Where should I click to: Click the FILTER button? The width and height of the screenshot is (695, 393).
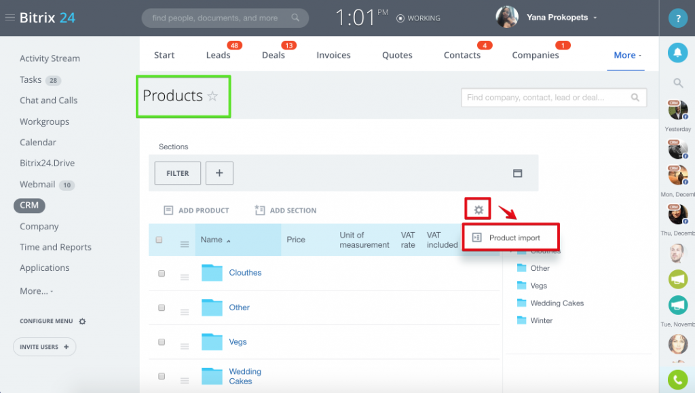click(178, 173)
